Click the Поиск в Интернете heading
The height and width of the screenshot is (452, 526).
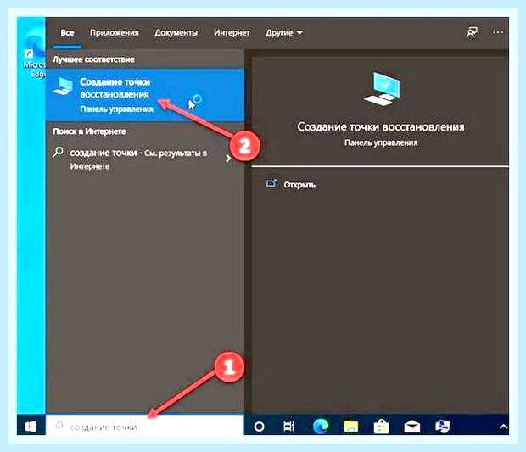click(x=89, y=131)
